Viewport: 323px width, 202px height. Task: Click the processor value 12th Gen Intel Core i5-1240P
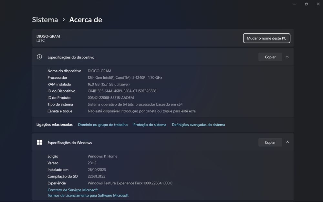(125, 77)
